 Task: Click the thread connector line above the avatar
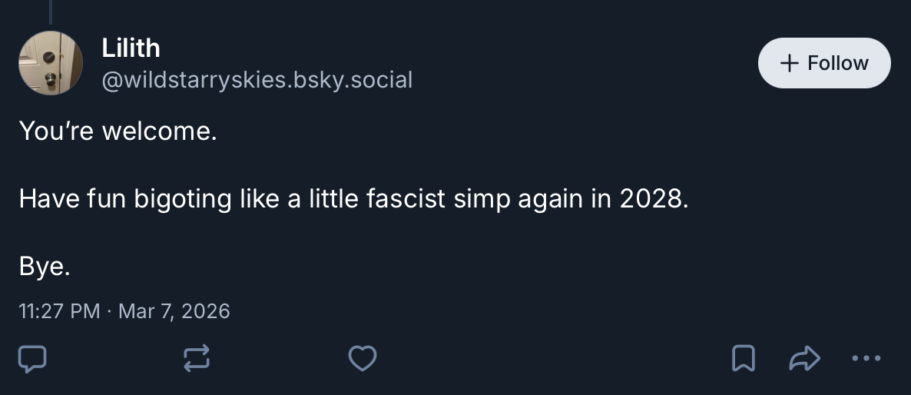tap(51, 11)
